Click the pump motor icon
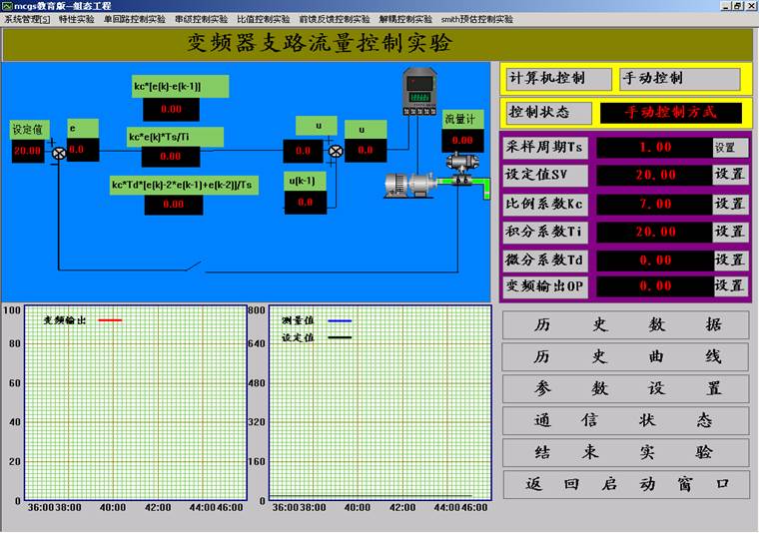This screenshot has height=533, width=759. (x=409, y=184)
